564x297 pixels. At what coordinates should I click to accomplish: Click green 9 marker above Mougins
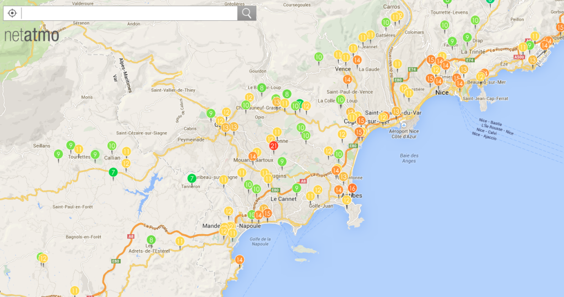pos(282,161)
